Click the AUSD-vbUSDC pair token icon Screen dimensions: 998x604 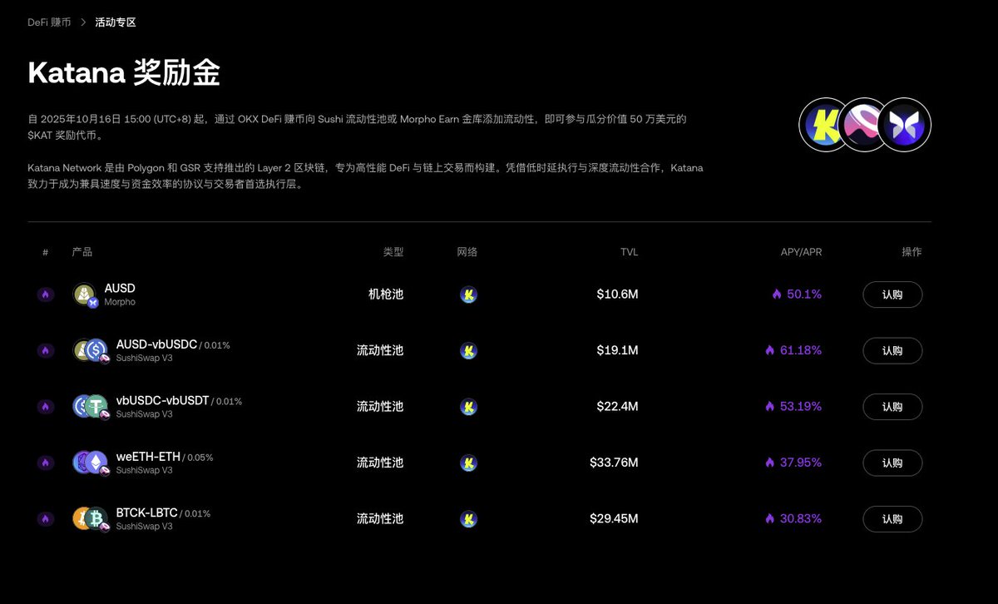click(x=91, y=350)
